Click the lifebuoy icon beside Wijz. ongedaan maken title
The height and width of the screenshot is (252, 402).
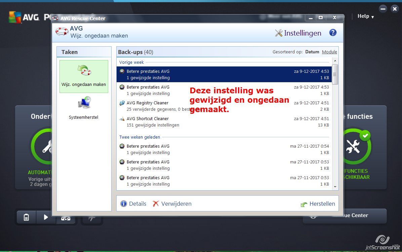(62, 32)
